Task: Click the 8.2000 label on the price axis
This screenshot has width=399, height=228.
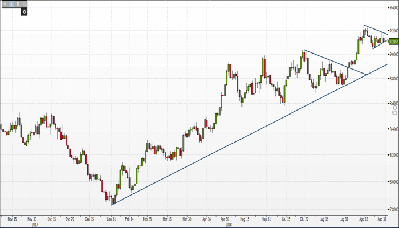Action: click(393, 156)
